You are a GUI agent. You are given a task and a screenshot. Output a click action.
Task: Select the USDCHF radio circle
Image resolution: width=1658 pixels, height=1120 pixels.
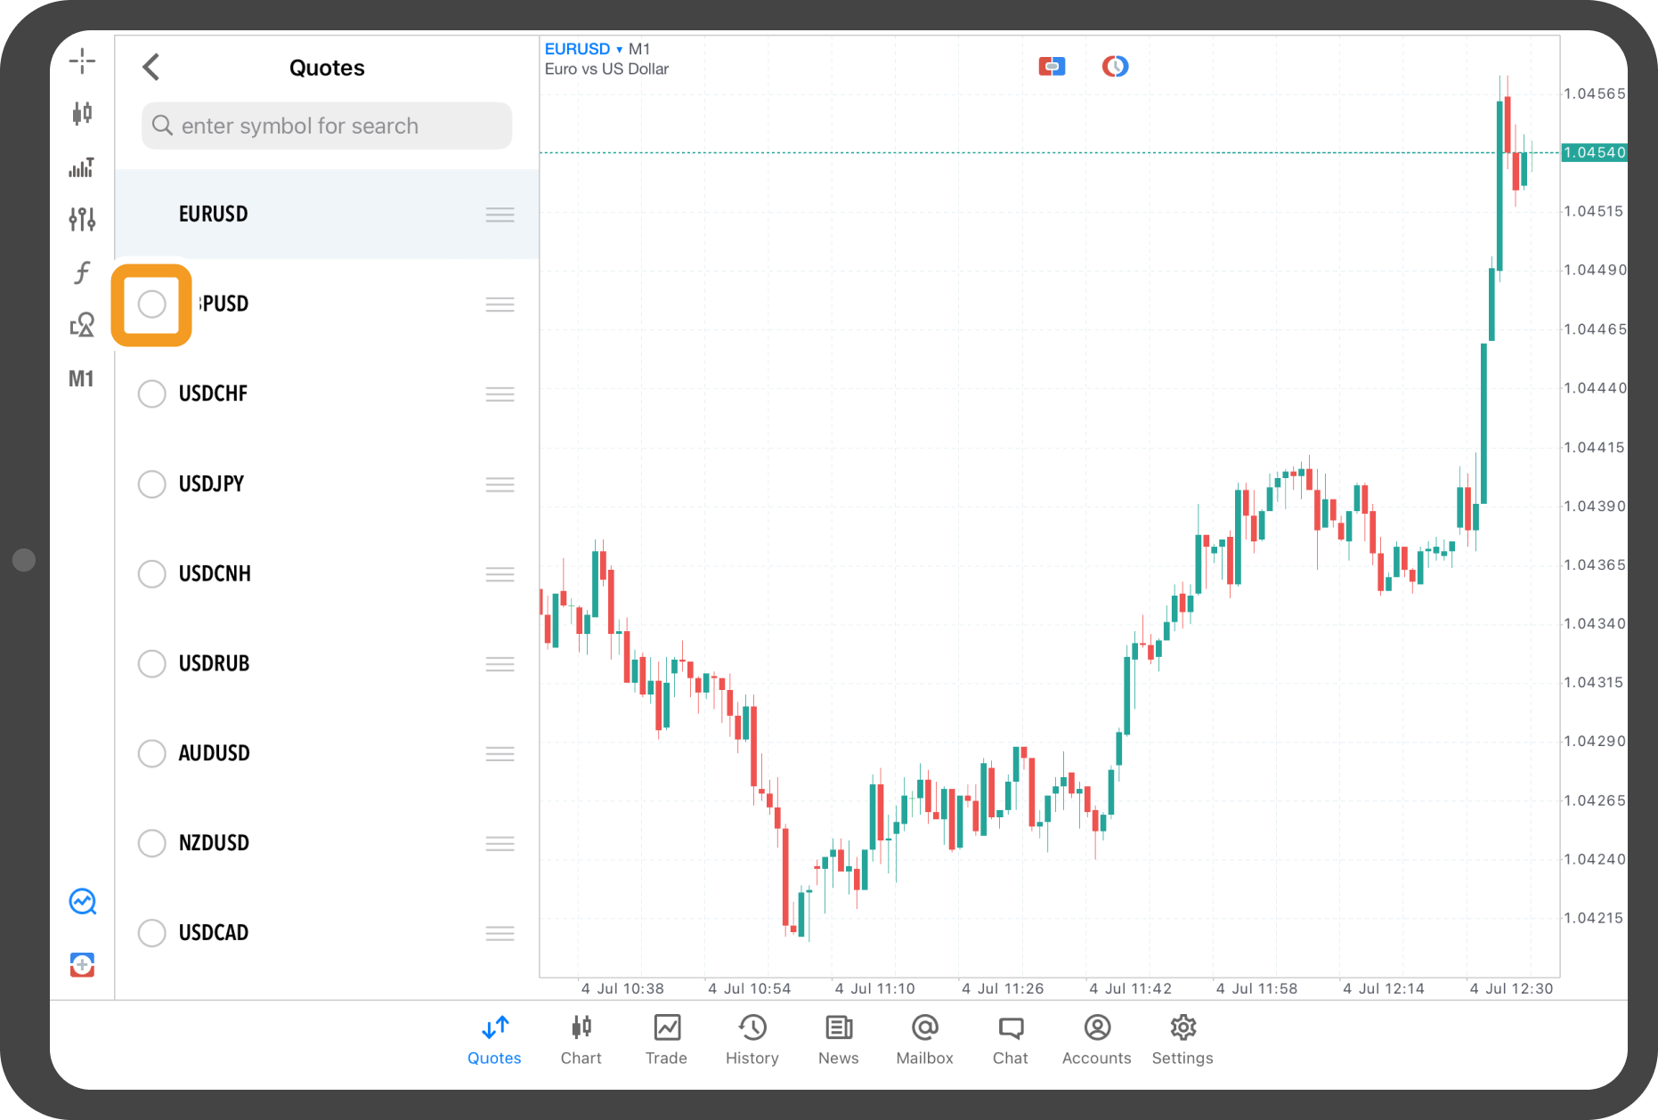[x=152, y=394]
